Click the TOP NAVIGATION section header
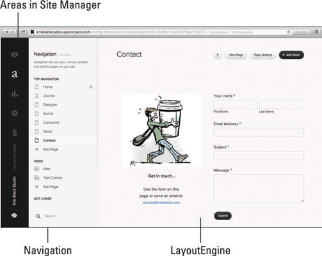The image size is (322, 256). pyautogui.click(x=46, y=79)
